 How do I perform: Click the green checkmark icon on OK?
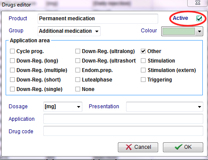click(x=179, y=147)
